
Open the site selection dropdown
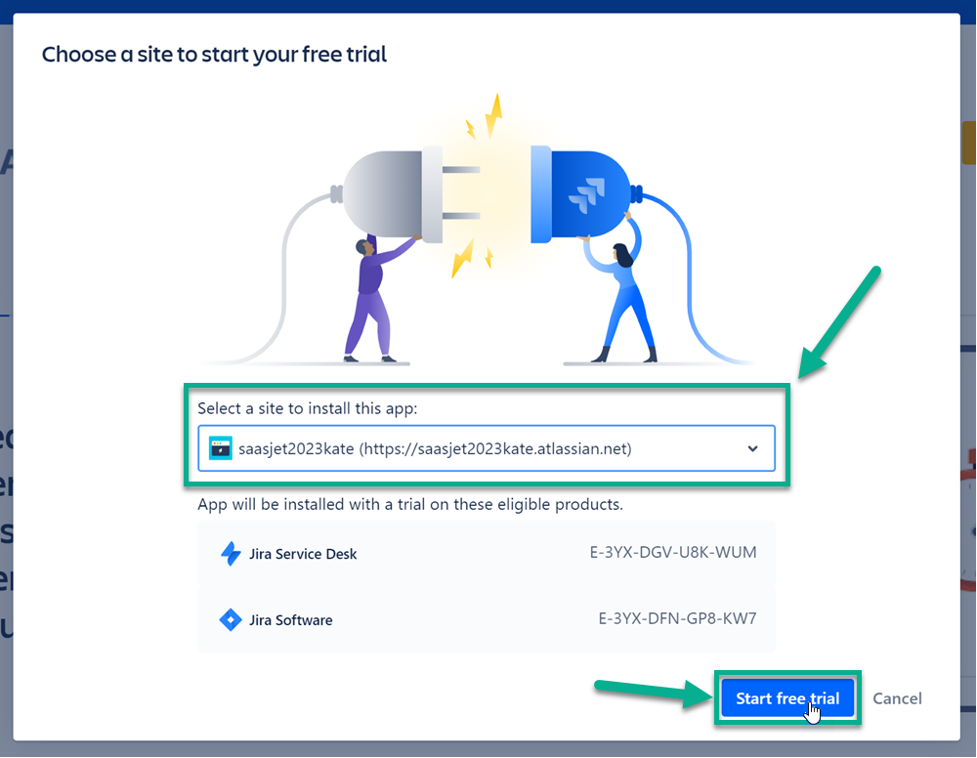pyautogui.click(x=487, y=448)
